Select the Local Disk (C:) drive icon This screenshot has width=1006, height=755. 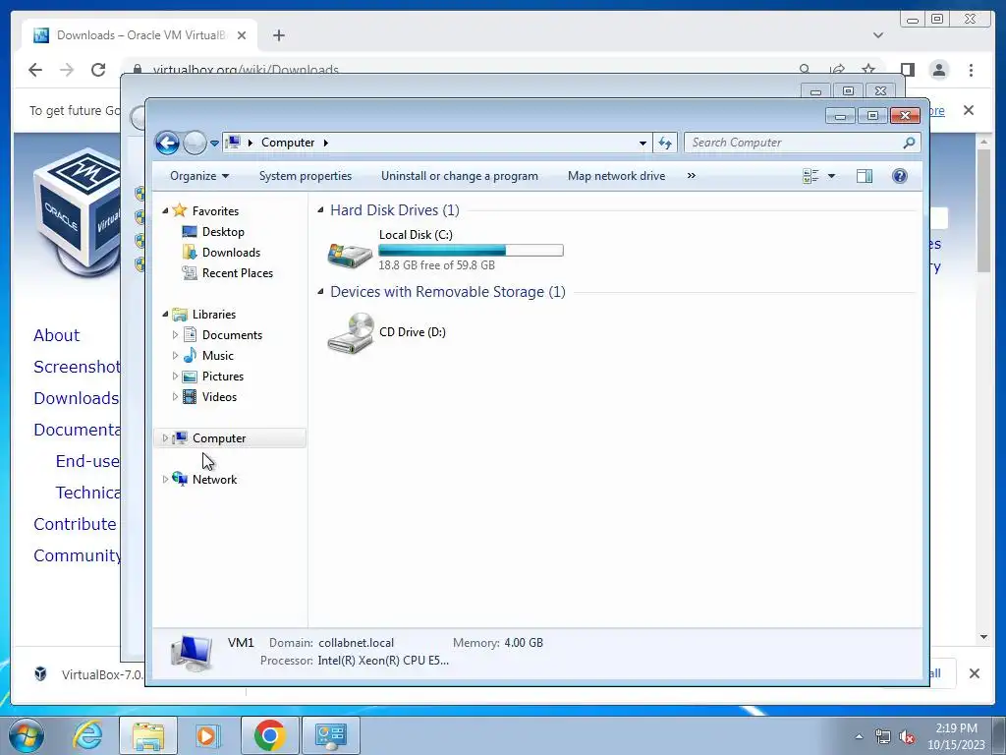(350, 255)
